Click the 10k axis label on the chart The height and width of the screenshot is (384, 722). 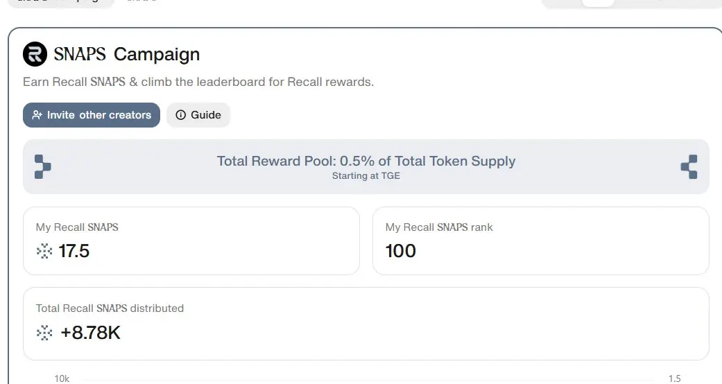coord(62,378)
